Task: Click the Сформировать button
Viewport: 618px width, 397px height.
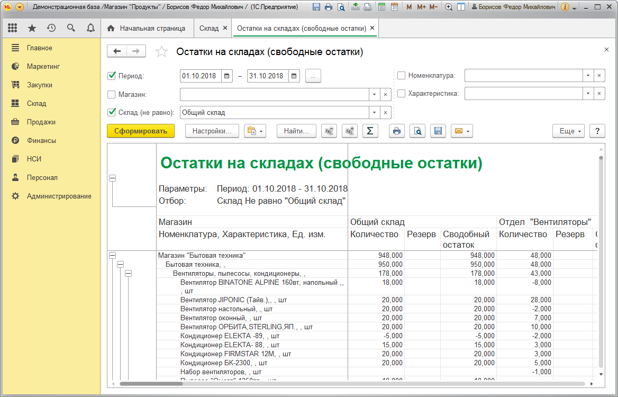Action: click(141, 131)
